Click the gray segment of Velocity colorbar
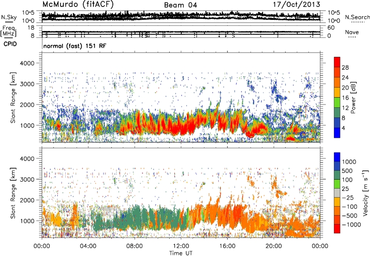Screen dimensions: 370x256 tap(337, 193)
